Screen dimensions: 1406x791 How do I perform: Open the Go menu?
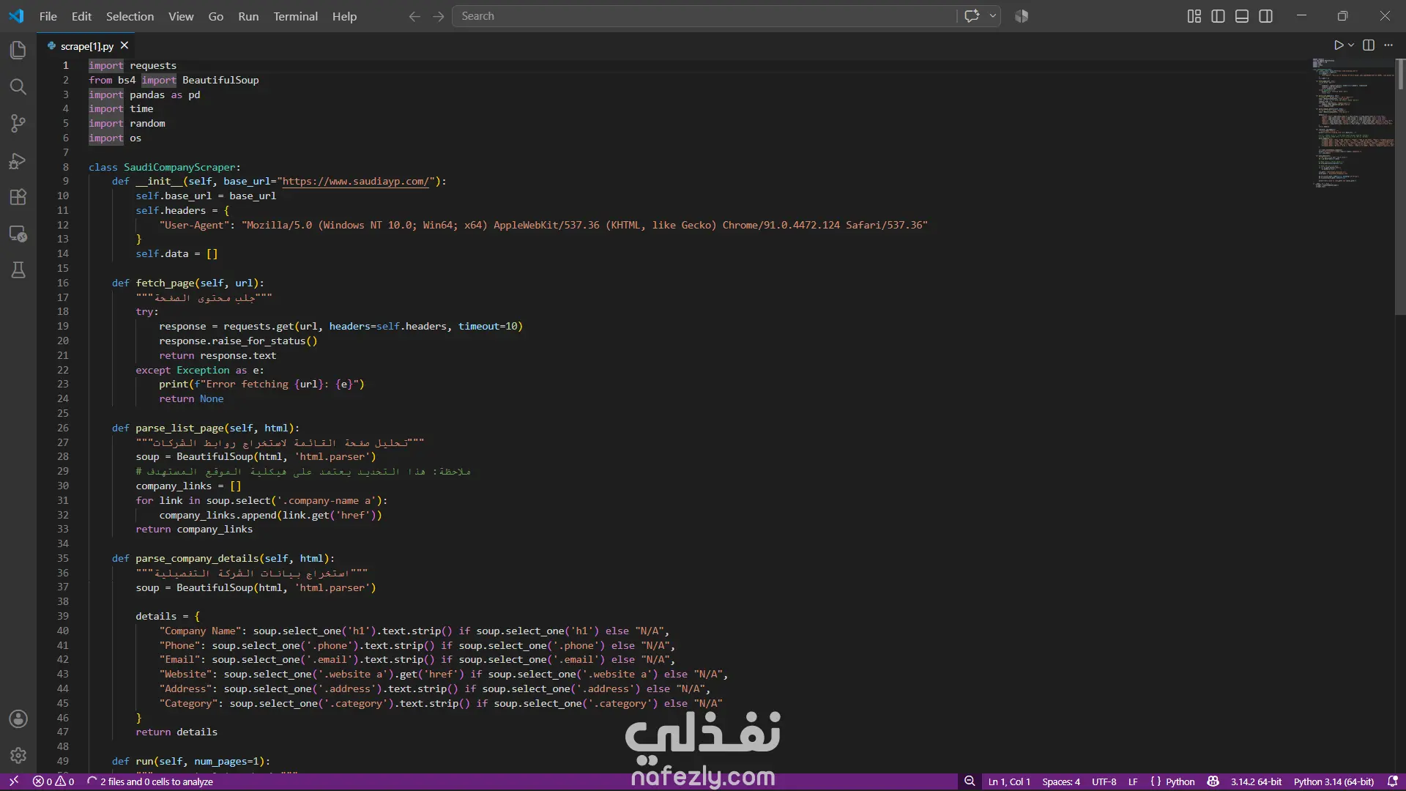[x=215, y=16]
